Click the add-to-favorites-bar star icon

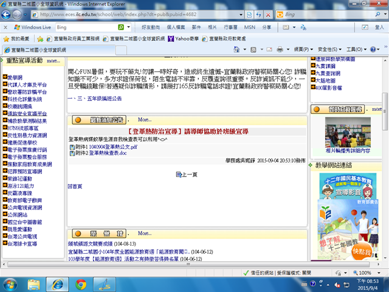pyautogui.click(x=40, y=39)
